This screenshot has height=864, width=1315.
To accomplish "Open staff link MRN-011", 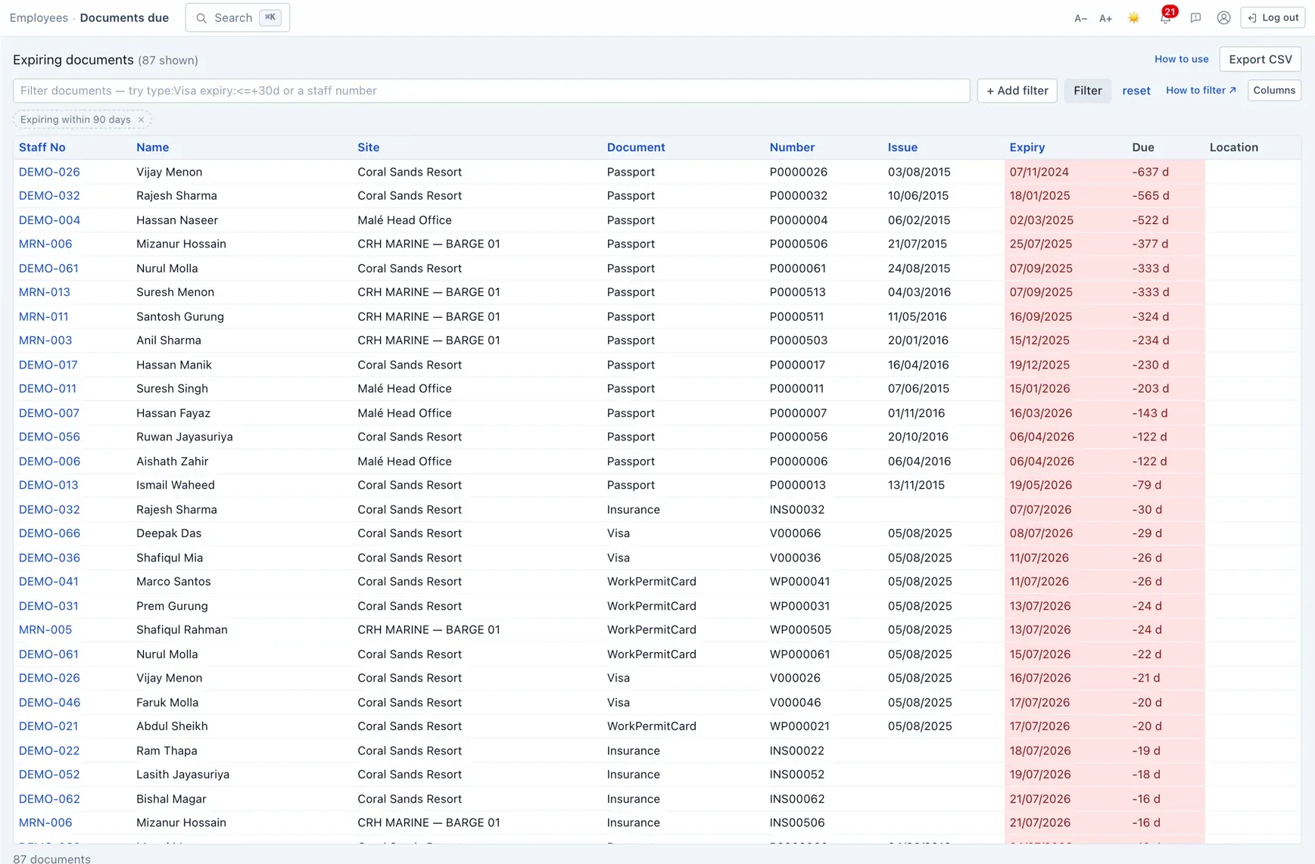I will coord(43,316).
